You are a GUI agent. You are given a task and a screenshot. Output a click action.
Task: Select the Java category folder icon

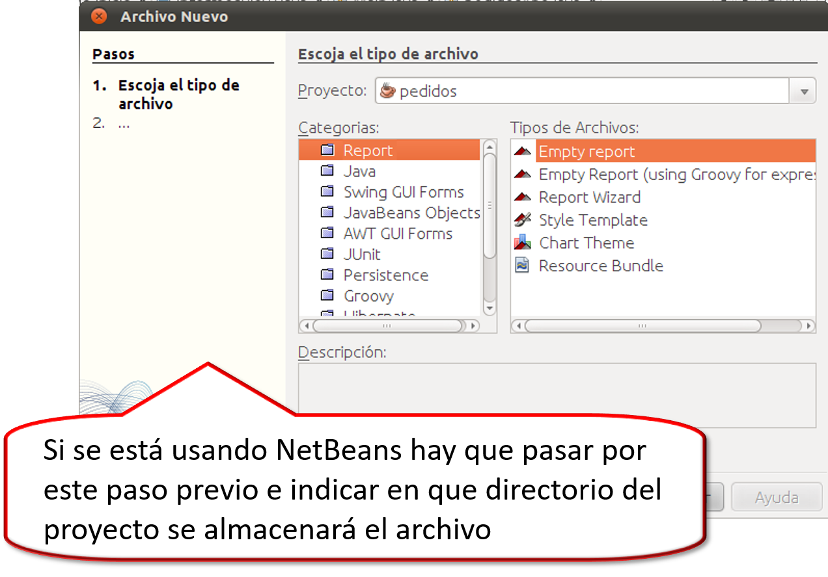(327, 171)
